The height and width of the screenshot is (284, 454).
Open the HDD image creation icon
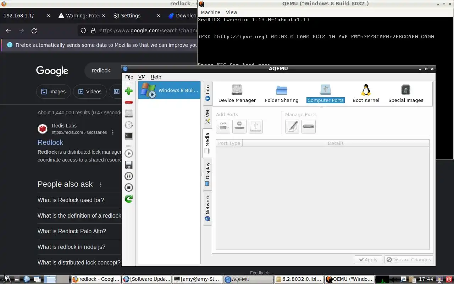point(129,113)
